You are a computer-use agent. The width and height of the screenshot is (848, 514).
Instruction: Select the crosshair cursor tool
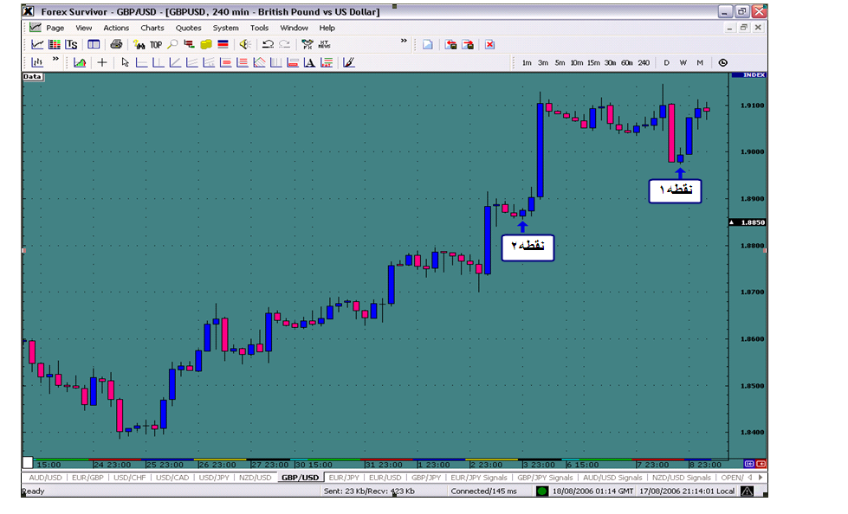click(x=102, y=62)
